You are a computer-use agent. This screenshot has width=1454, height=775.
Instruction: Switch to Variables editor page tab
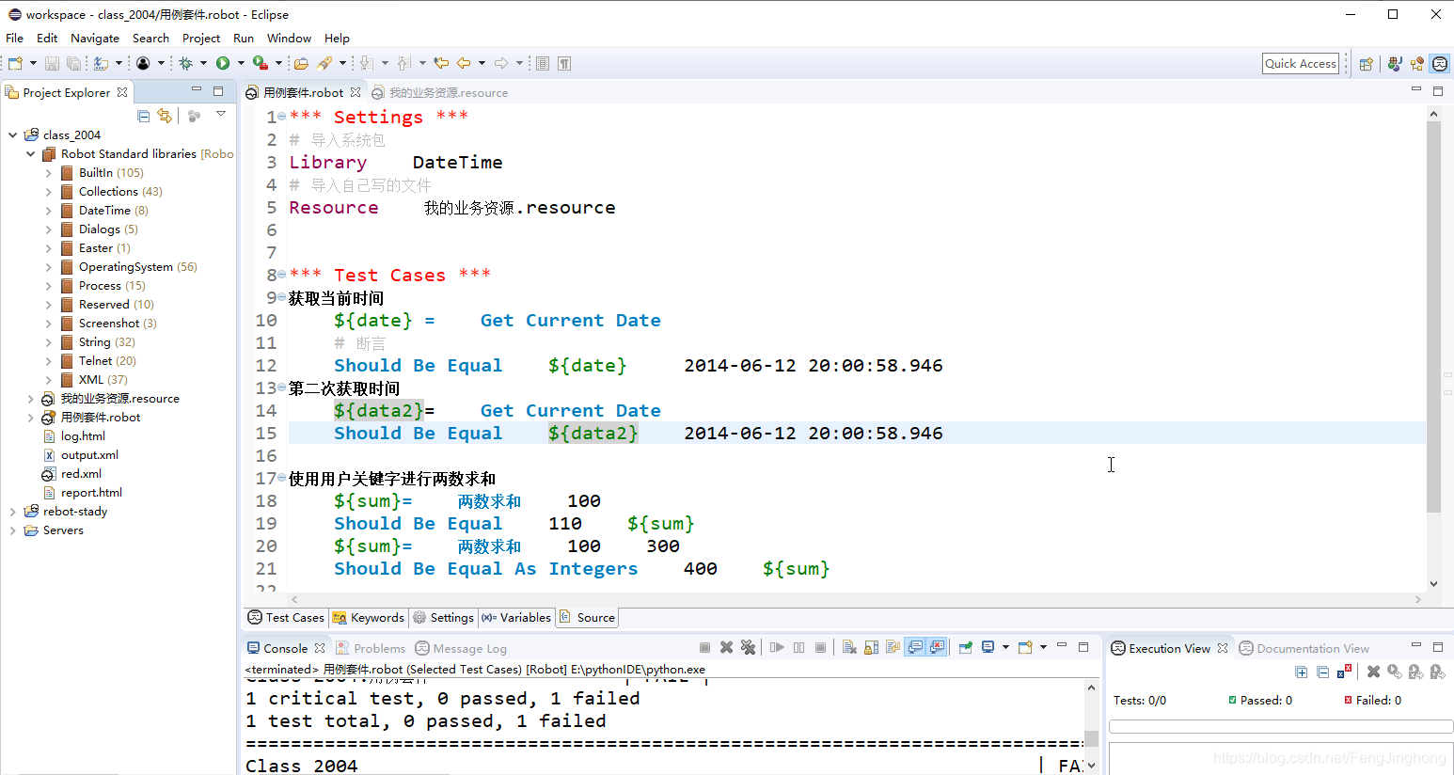point(516,618)
